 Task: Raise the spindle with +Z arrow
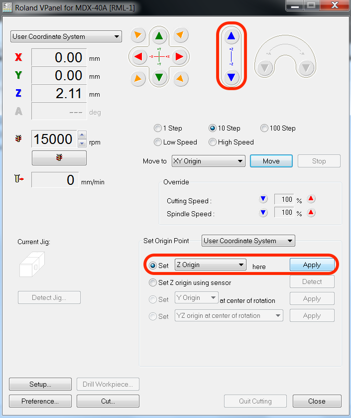click(231, 36)
